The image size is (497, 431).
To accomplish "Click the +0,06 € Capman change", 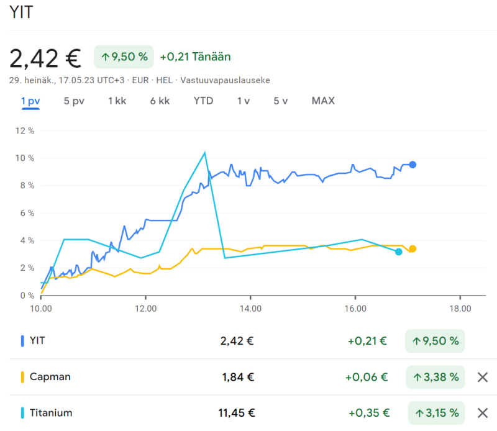I will coord(367,377).
